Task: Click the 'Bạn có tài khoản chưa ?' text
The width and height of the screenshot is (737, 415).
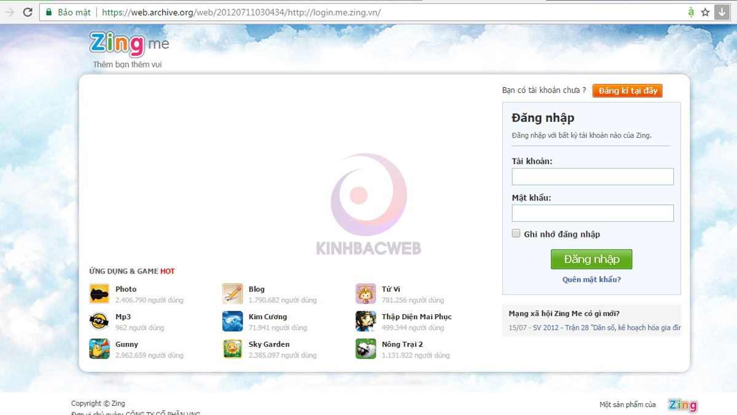Action: [544, 90]
